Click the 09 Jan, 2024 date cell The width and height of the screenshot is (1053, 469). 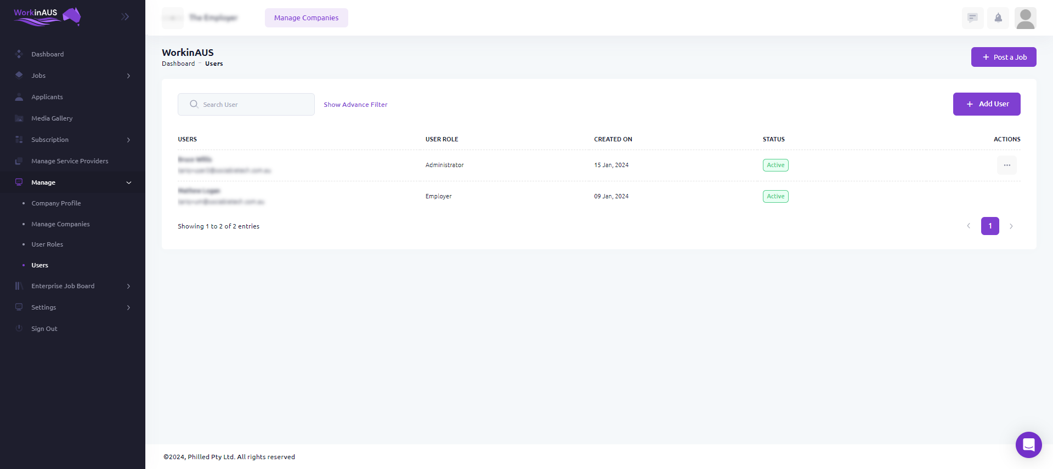click(611, 196)
